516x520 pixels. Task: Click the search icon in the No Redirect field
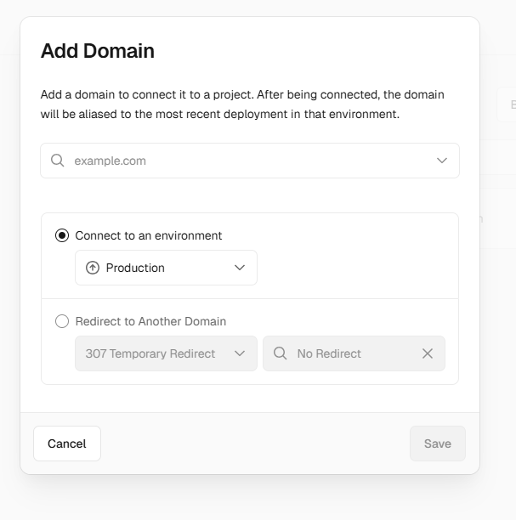[x=280, y=353]
